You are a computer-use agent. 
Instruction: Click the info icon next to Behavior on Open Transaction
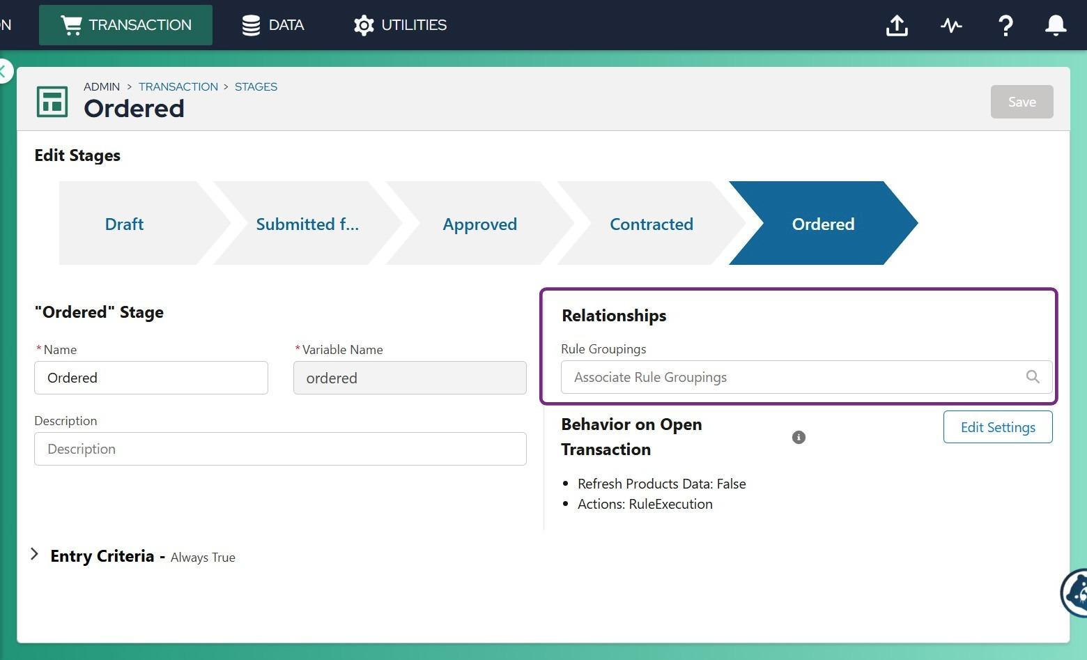pyautogui.click(x=799, y=437)
